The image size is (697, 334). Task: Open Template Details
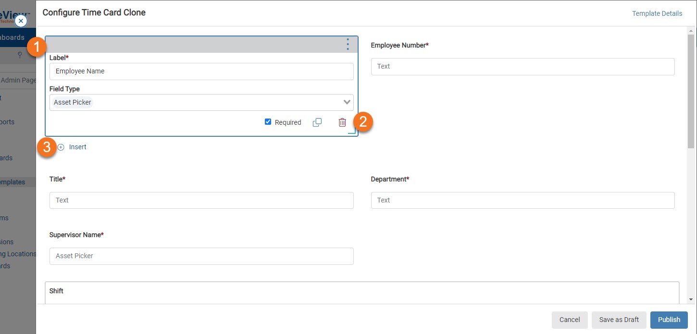(x=657, y=13)
